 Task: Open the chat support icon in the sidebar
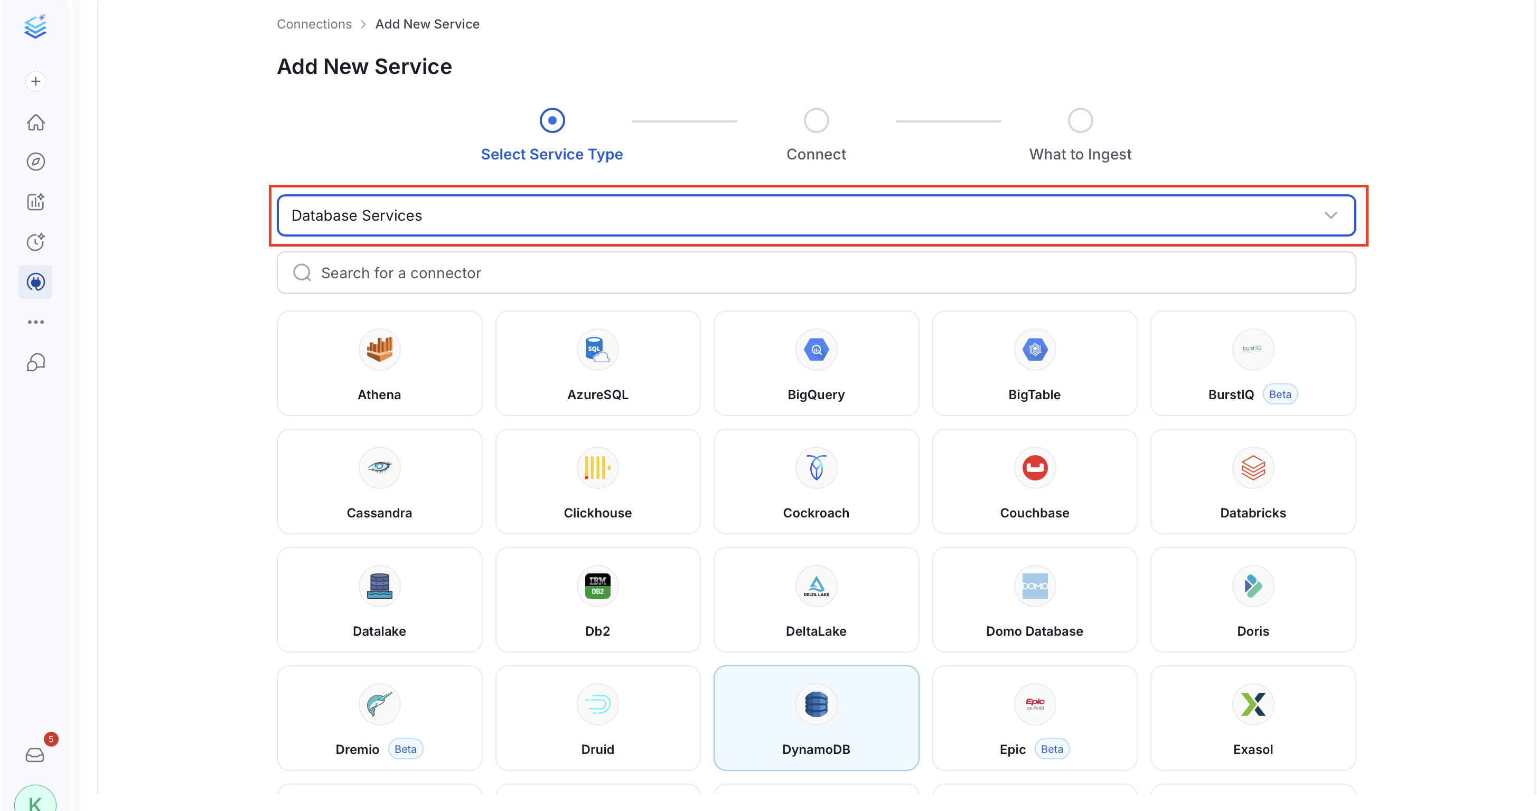pos(36,363)
